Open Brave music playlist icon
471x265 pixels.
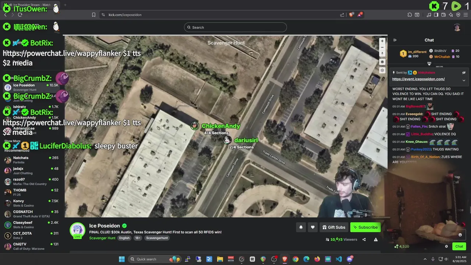click(x=429, y=15)
